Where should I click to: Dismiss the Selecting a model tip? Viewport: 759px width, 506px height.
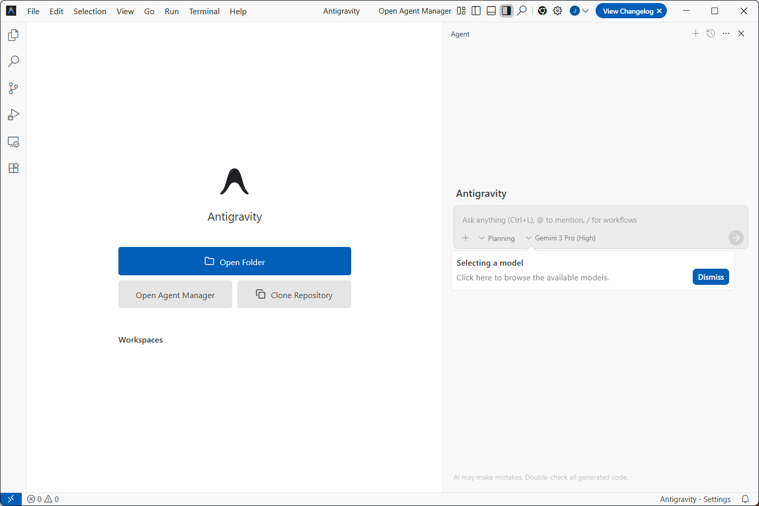tap(711, 277)
